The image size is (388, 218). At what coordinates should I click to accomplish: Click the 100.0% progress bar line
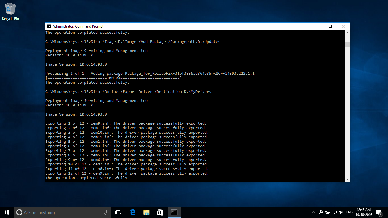[114, 78]
